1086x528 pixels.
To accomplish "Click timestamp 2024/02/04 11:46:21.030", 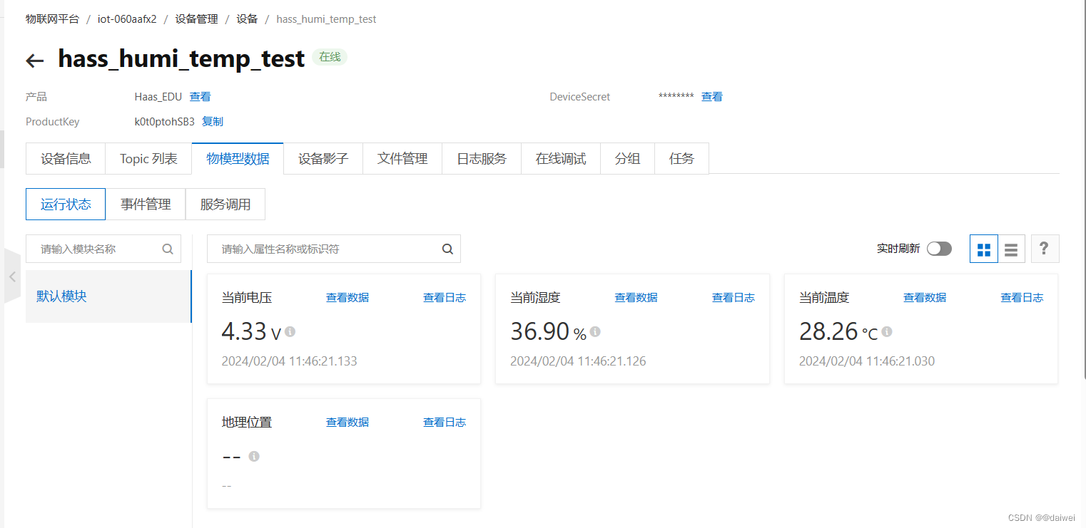I will tap(867, 361).
